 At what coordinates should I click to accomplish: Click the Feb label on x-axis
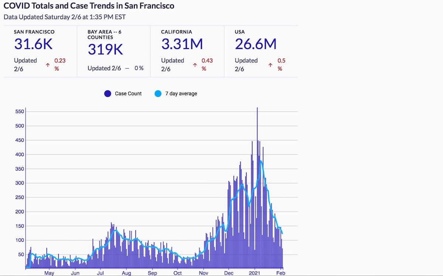pyautogui.click(x=281, y=273)
